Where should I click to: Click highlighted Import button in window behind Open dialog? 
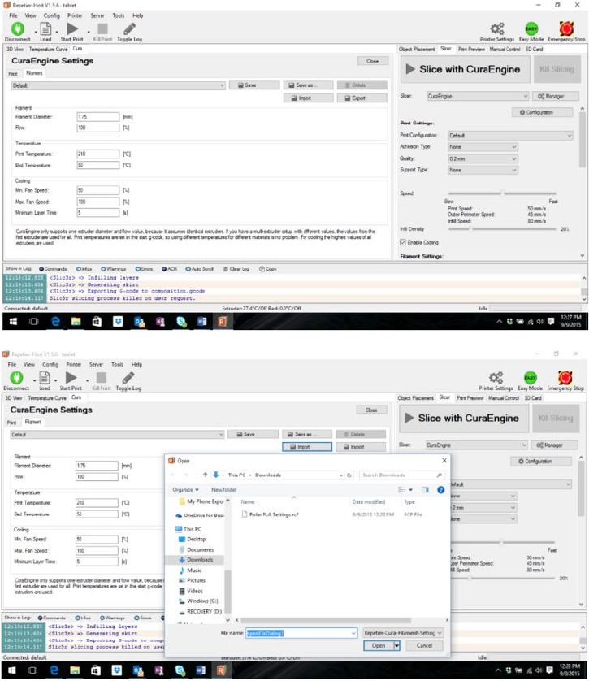307,447
